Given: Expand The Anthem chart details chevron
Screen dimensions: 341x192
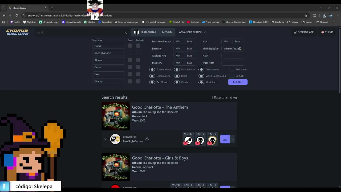Looking at the screenshot, I should click(x=105, y=139).
